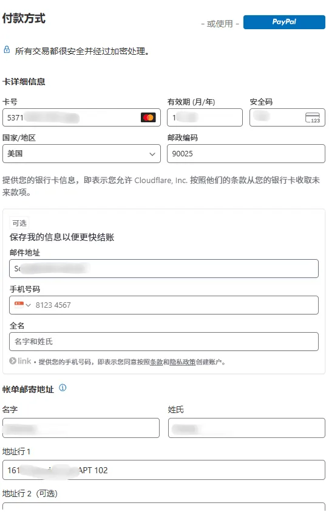Screen dimensions: 329x514
Task: Open the 隐私政策 privacy policy link
Action: pos(183,362)
